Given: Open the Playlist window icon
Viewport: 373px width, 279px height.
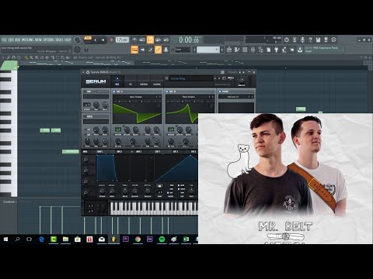Looking at the screenshot, I should [x=229, y=50].
